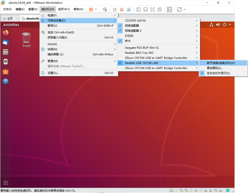248x193 pixels.
Task: Click the message log note status icon
Action: click(228, 190)
